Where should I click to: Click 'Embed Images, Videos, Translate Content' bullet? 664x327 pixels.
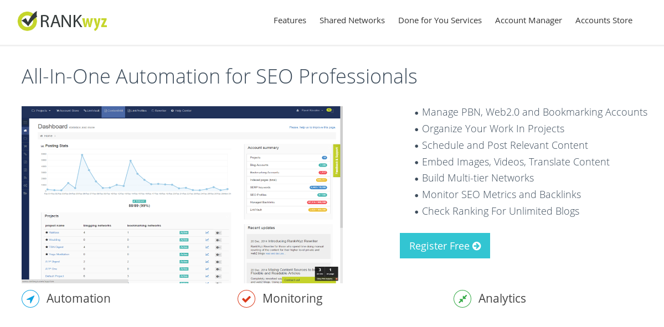516,162
